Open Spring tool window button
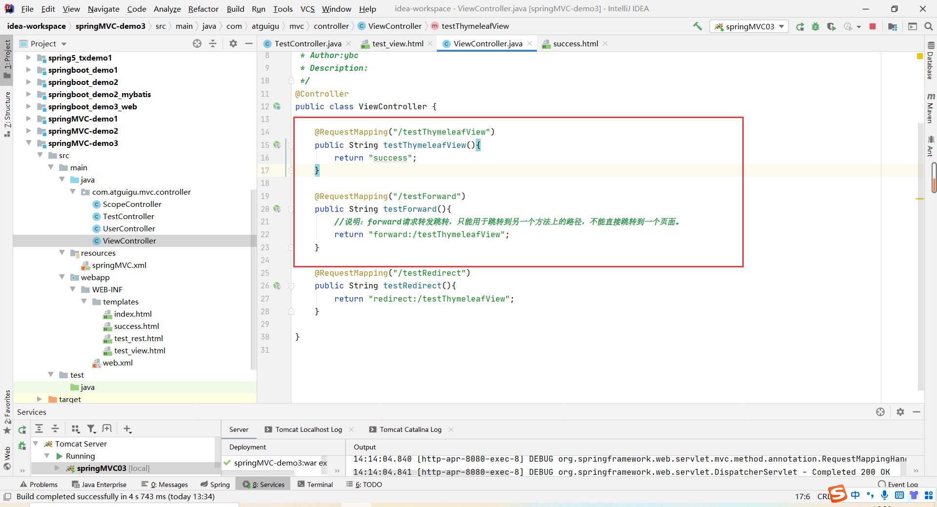 [x=215, y=484]
